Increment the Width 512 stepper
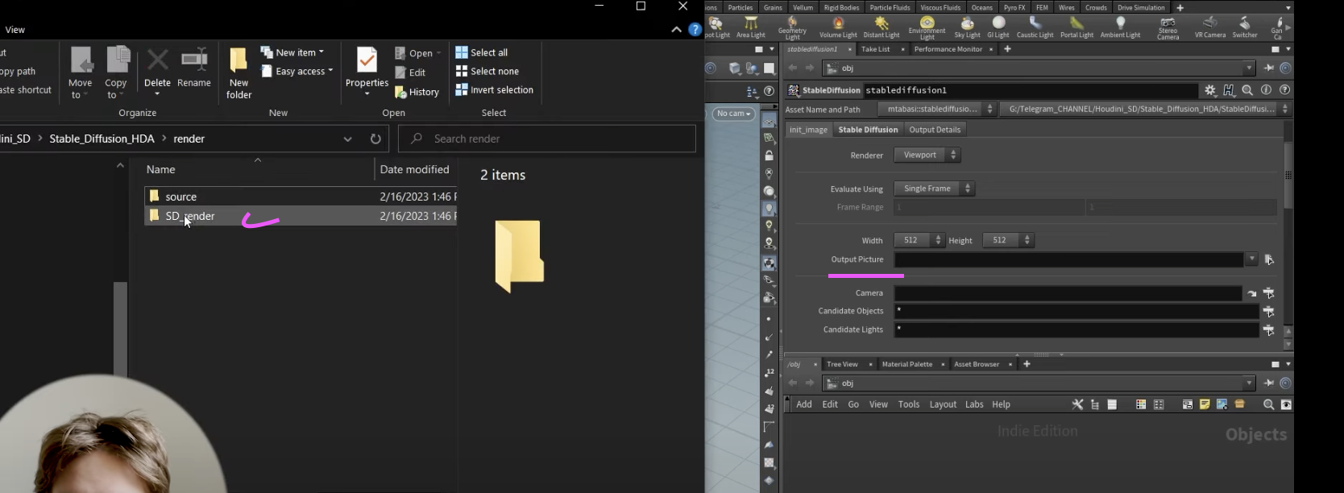The width and height of the screenshot is (1344, 493). (938, 237)
